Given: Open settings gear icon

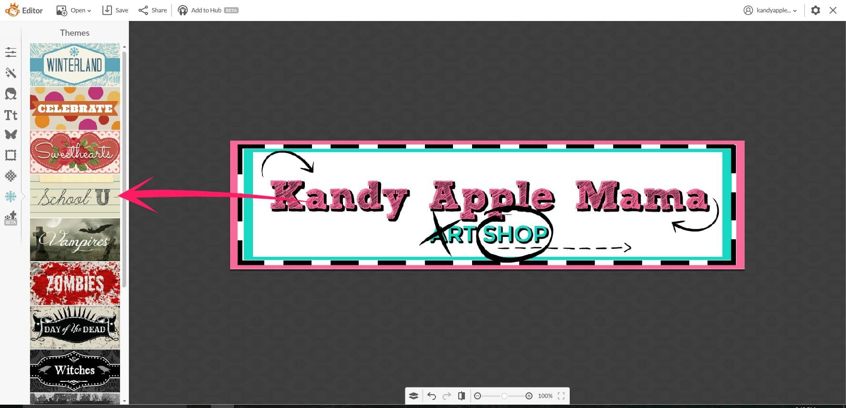Looking at the screenshot, I should point(816,10).
